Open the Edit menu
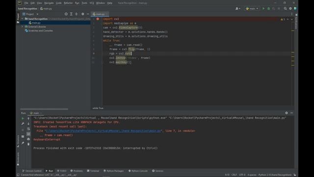Screen dimensions: 314x177 coord(32,3)
